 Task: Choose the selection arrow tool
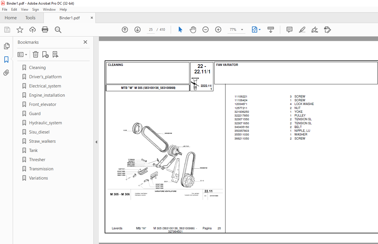180,30
